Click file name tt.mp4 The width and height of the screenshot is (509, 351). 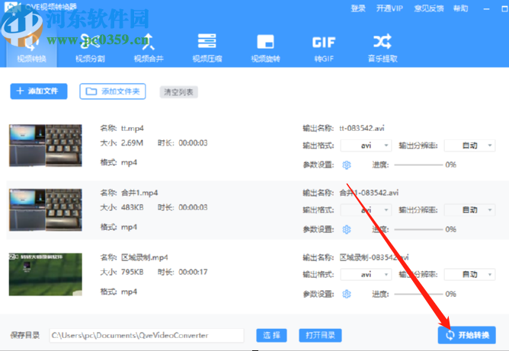tap(133, 129)
